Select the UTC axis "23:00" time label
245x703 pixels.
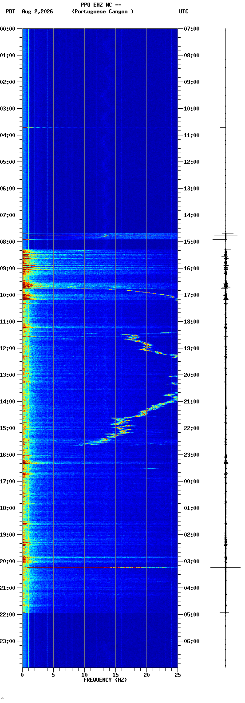[191, 455]
